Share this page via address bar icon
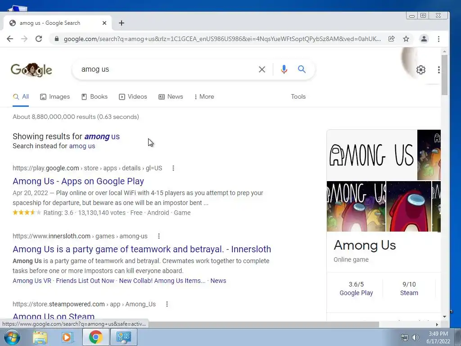The width and height of the screenshot is (461, 346). (x=391, y=39)
